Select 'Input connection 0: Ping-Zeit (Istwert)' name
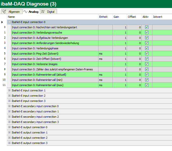Viewport: 172px width, 151px height. 55,54
